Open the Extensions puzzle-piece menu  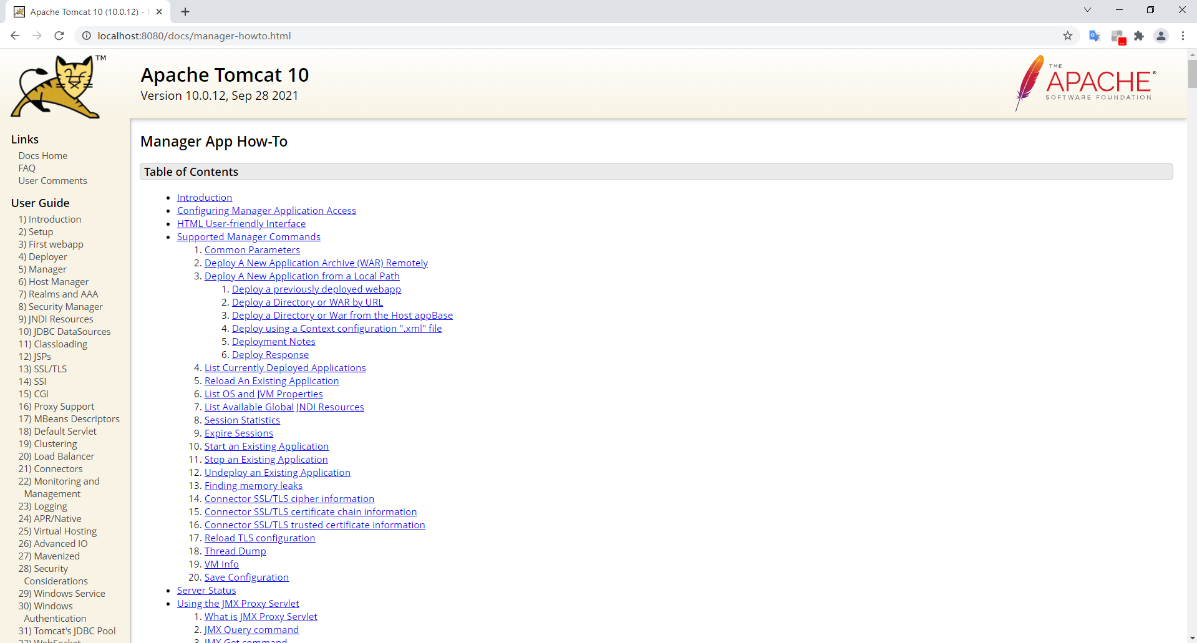[x=1139, y=36]
